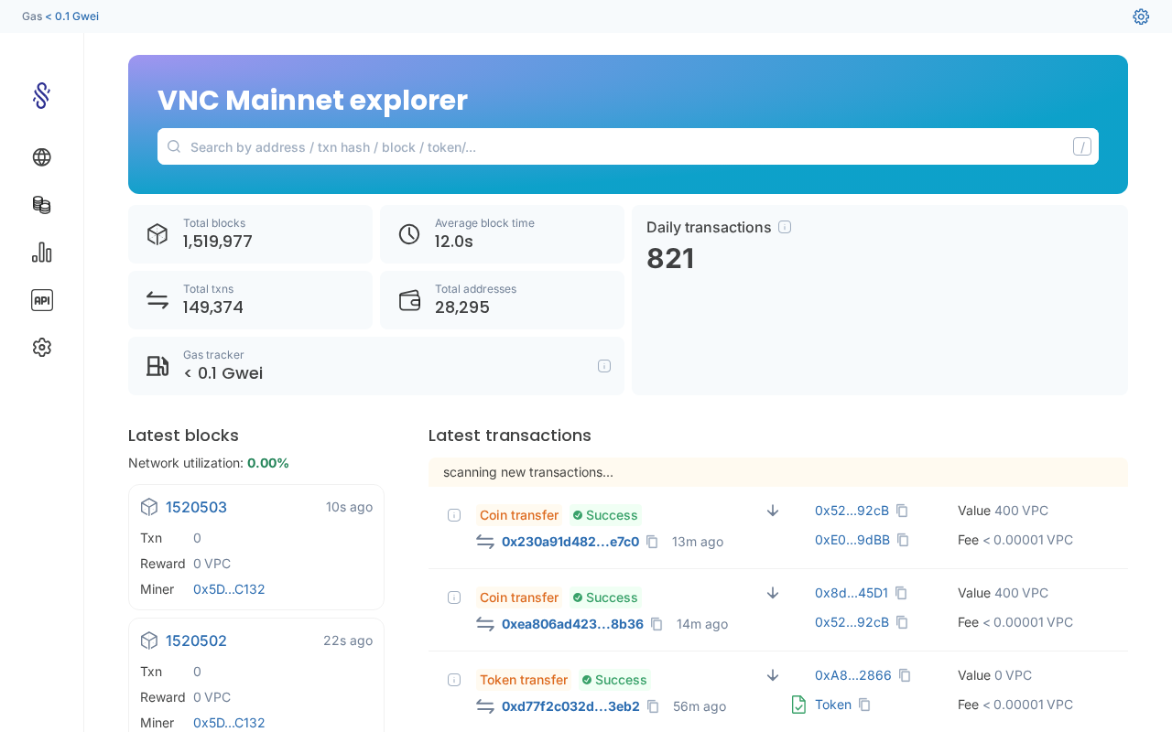The image size is (1172, 732).
Task: Open the Blockchain globe icon in sidebar
Action: click(x=41, y=157)
